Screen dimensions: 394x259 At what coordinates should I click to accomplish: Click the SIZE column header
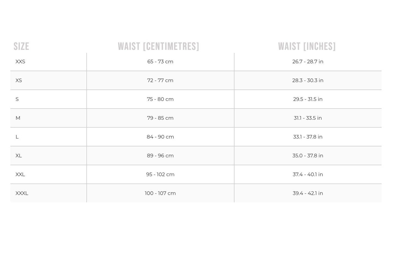tap(21, 46)
